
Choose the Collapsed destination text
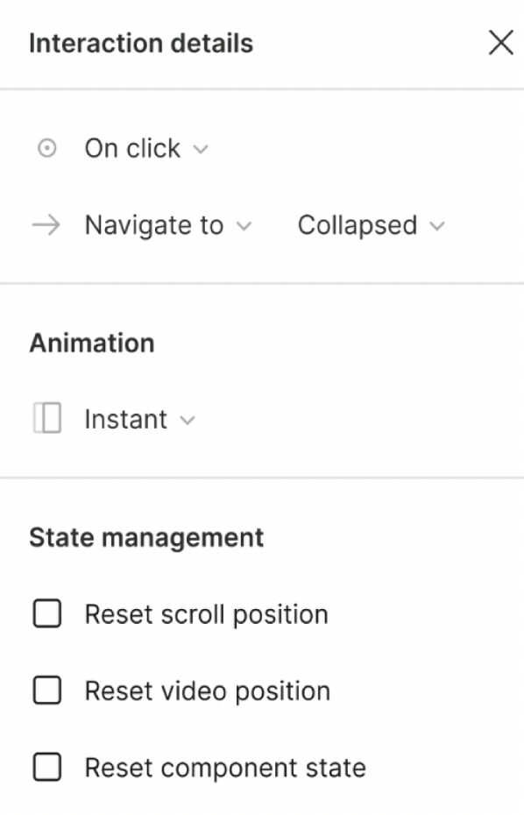[358, 225]
